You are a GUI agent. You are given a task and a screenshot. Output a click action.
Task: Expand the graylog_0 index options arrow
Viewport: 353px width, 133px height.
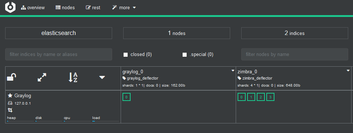(x=233, y=71)
